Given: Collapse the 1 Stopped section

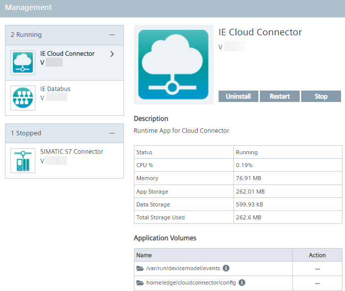Looking at the screenshot, I should click(x=112, y=133).
